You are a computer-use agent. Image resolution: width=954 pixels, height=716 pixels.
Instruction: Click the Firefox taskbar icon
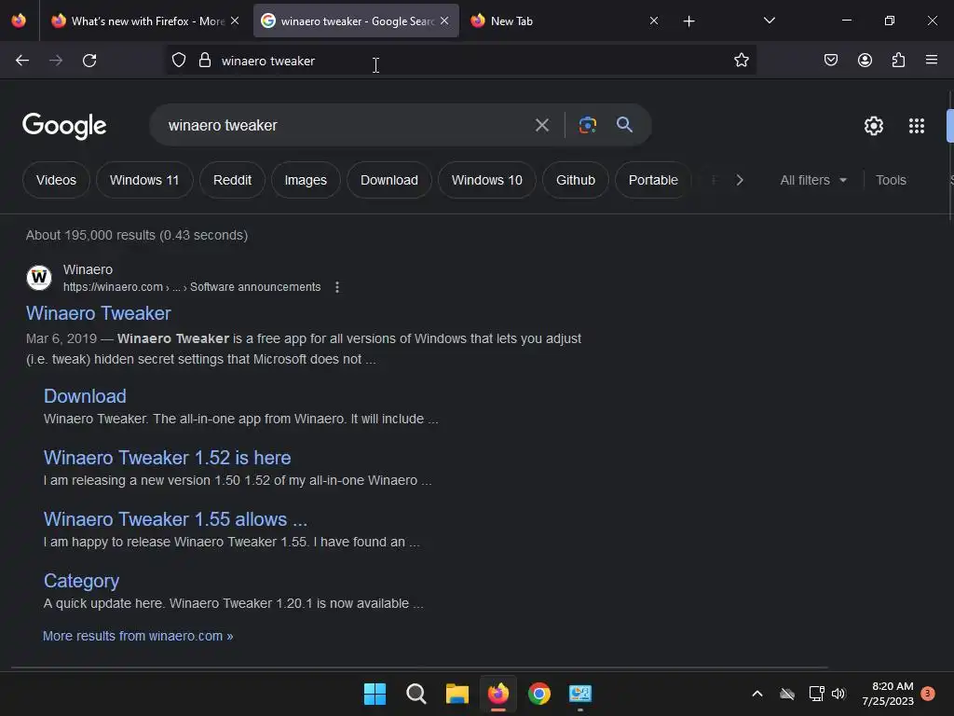[498, 694]
